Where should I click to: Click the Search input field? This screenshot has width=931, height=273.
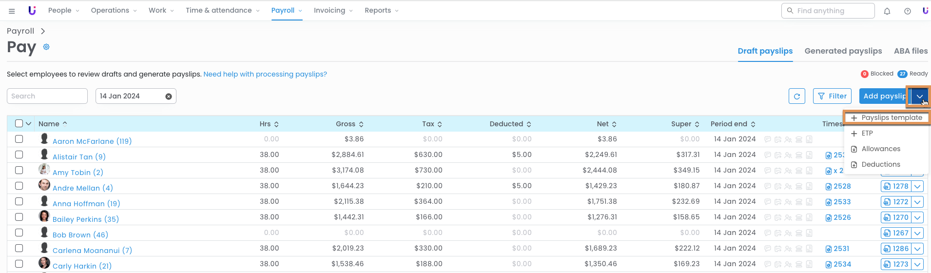click(x=47, y=96)
